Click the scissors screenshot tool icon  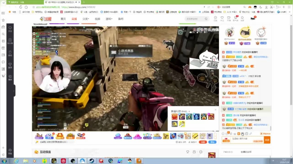271,7
